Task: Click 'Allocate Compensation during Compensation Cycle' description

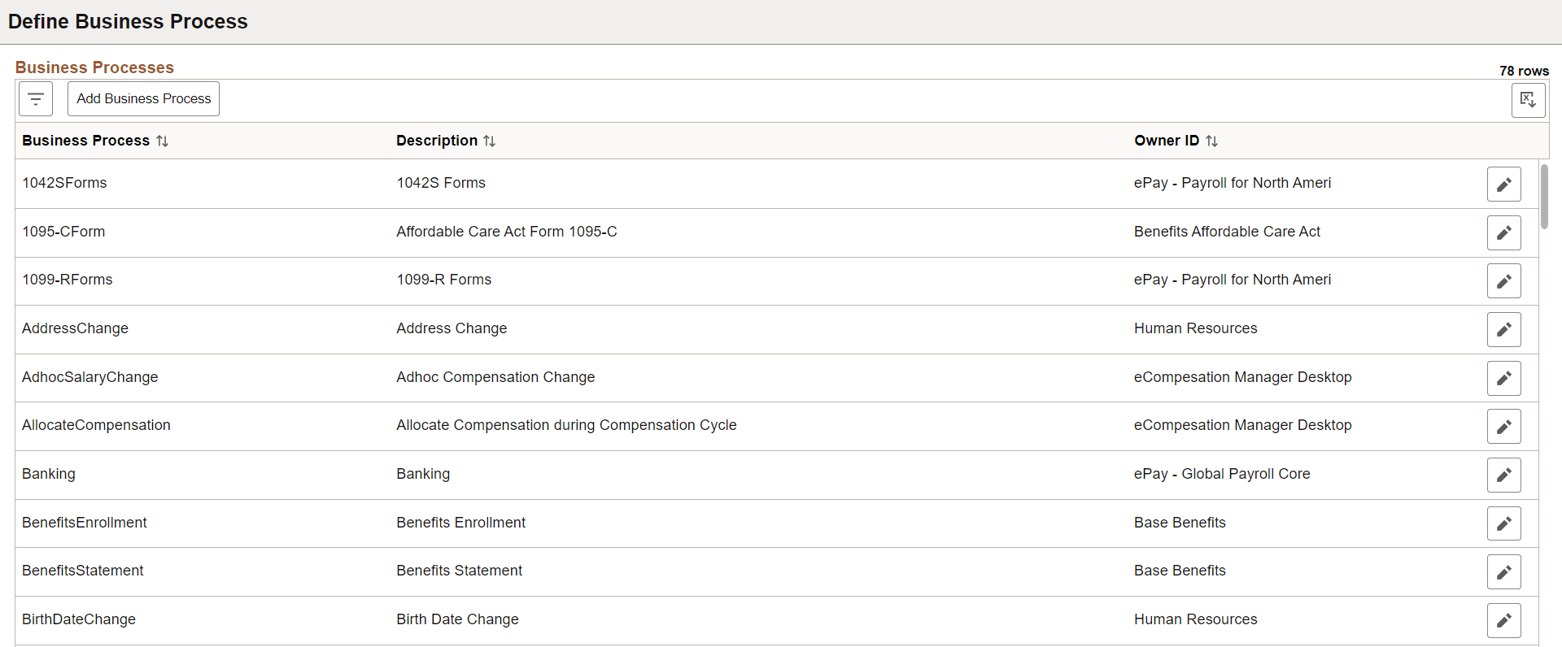Action: [566, 425]
